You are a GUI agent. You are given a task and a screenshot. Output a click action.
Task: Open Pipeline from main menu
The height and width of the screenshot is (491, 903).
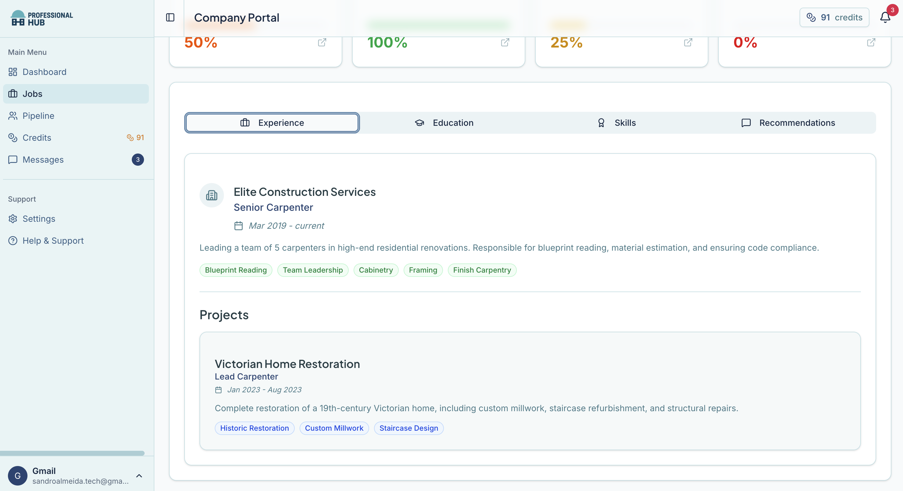[x=38, y=116]
